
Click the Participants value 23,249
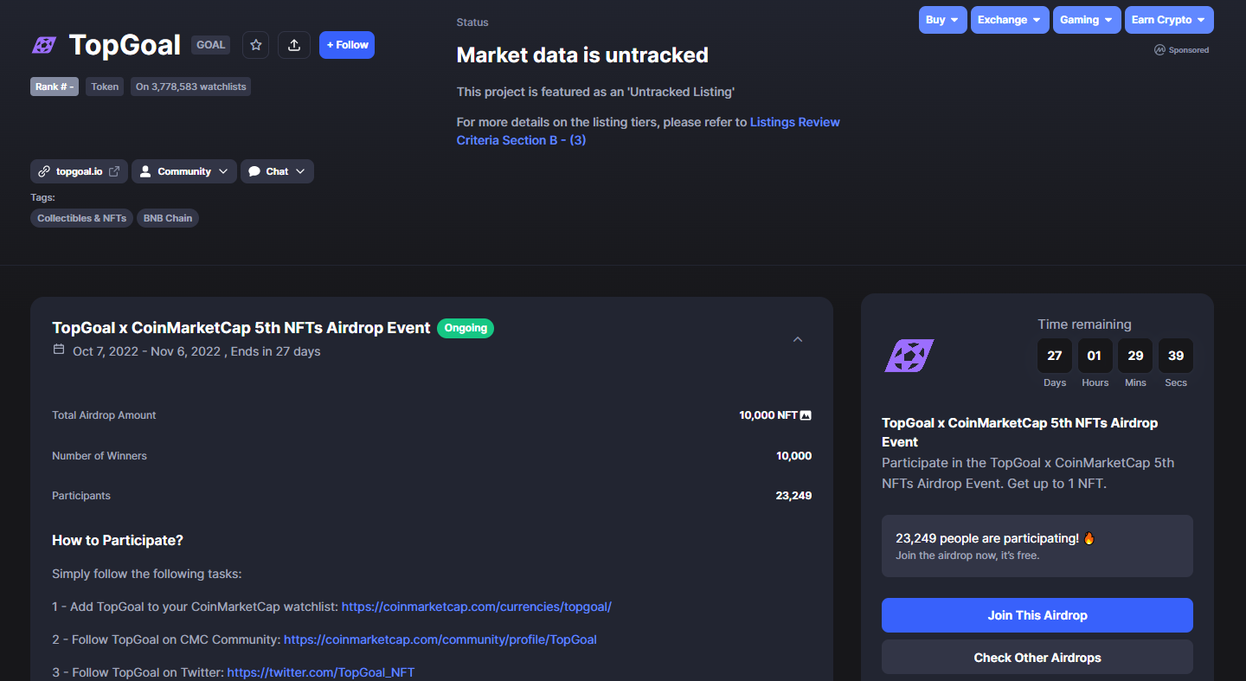click(x=793, y=496)
